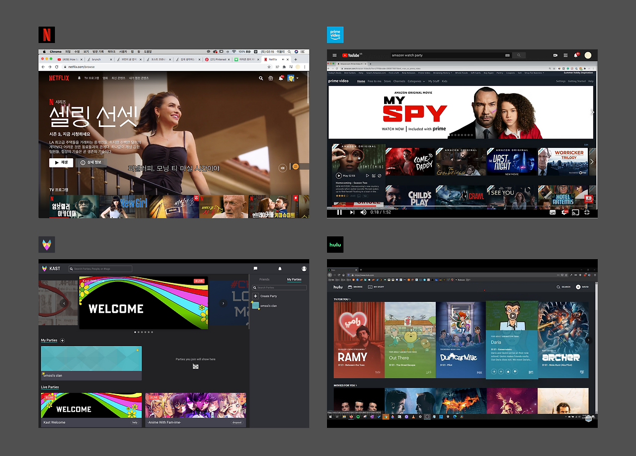The width and height of the screenshot is (636, 456).
Task: Click the YouTube search magnifier button
Action: pos(519,55)
